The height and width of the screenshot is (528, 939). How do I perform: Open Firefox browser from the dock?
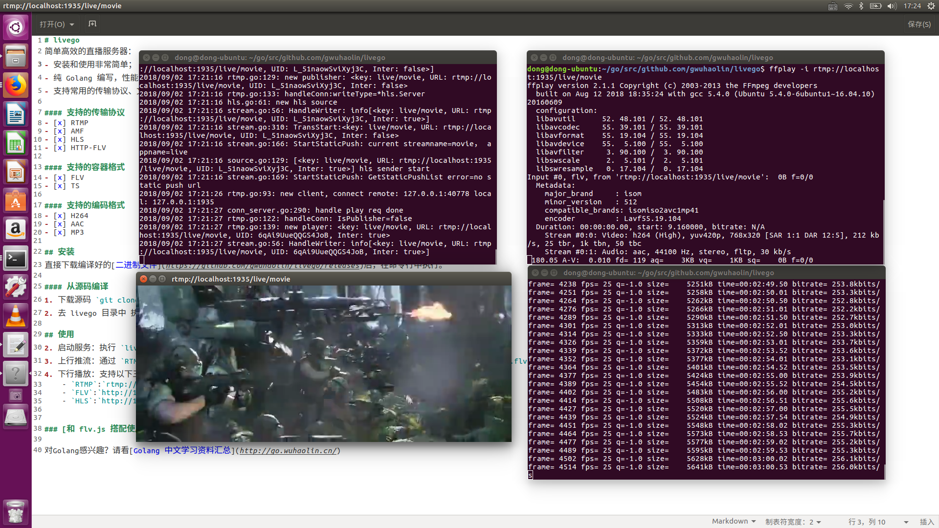16,86
